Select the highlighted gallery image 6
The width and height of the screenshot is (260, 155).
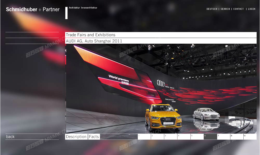coord(210,137)
